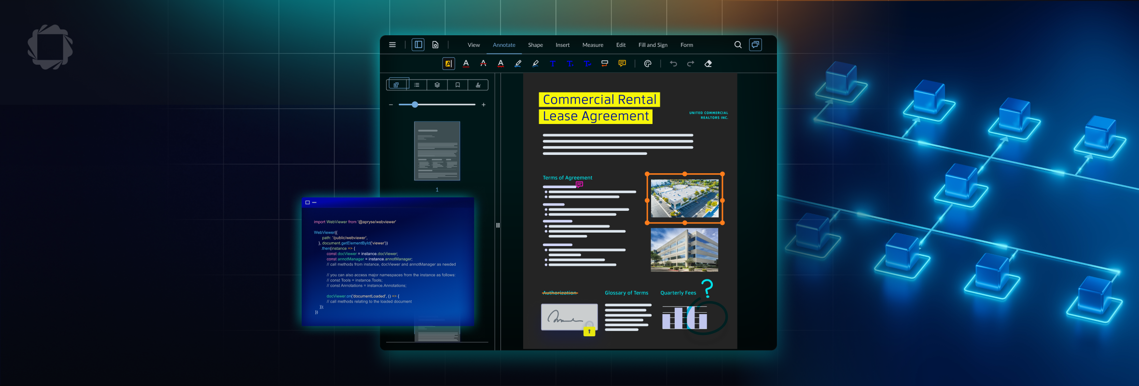Switch to the Shape ribbon tab
Viewport: 1139px width, 386px height.
pos(535,45)
